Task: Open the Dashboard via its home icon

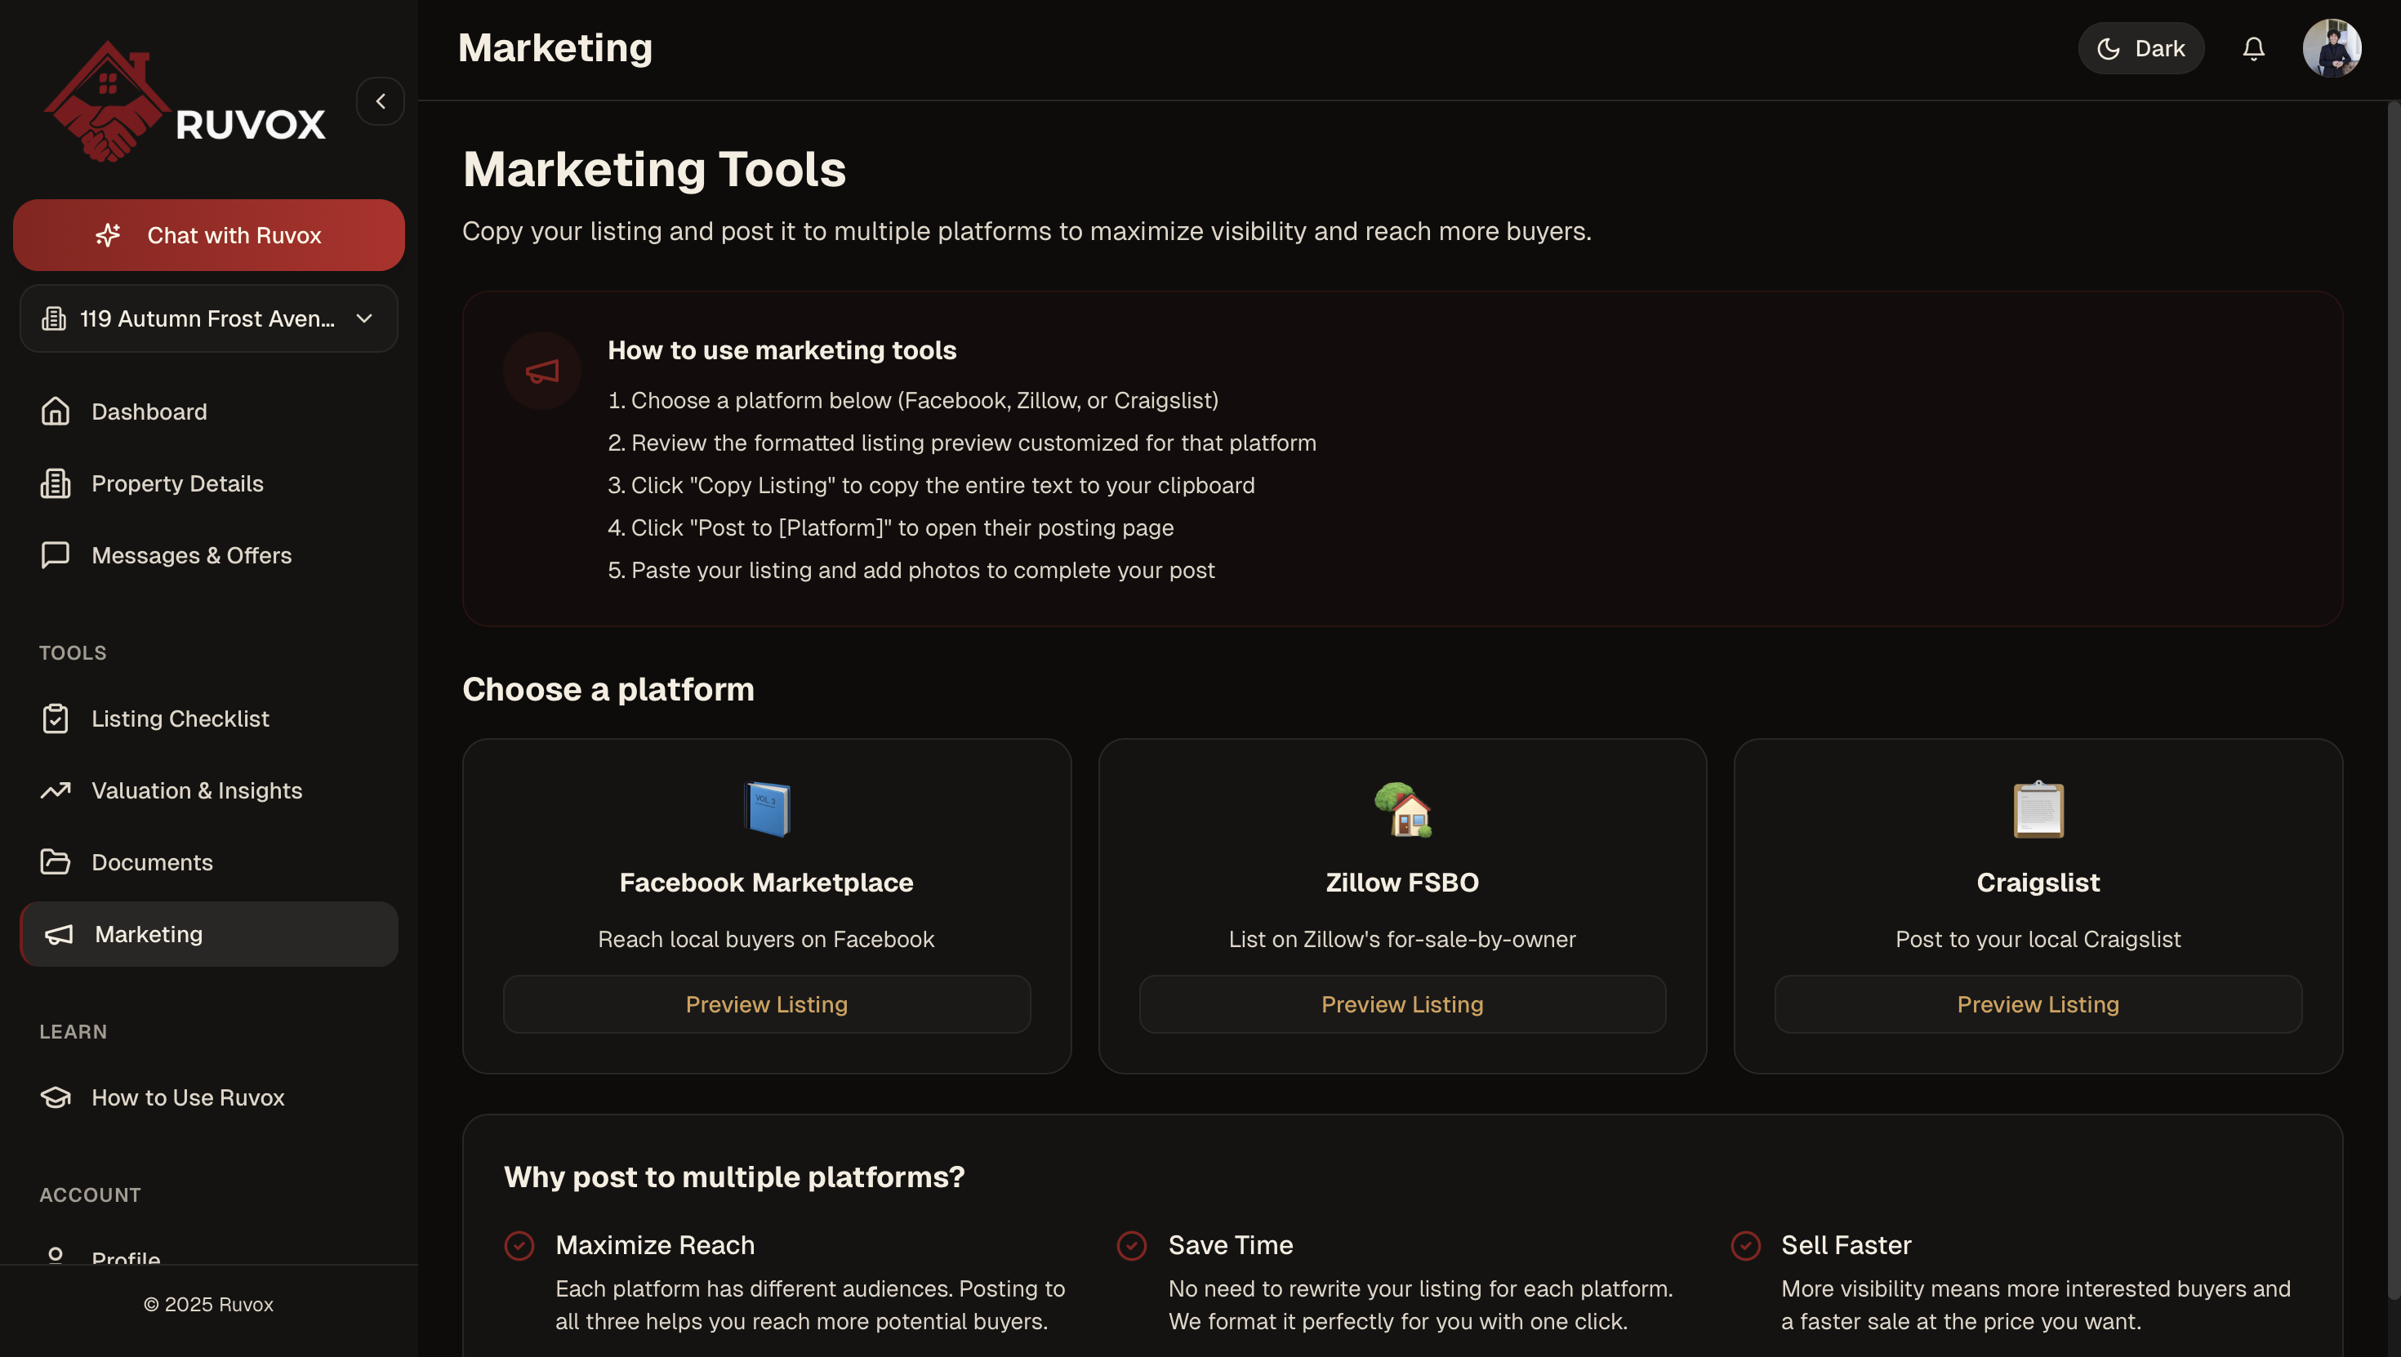Action: point(56,411)
